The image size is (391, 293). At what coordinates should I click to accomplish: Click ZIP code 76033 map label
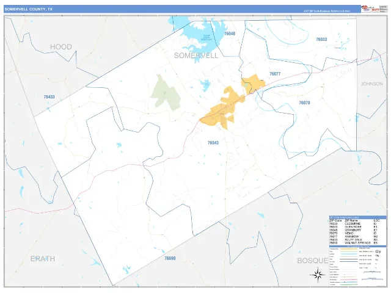321,39
